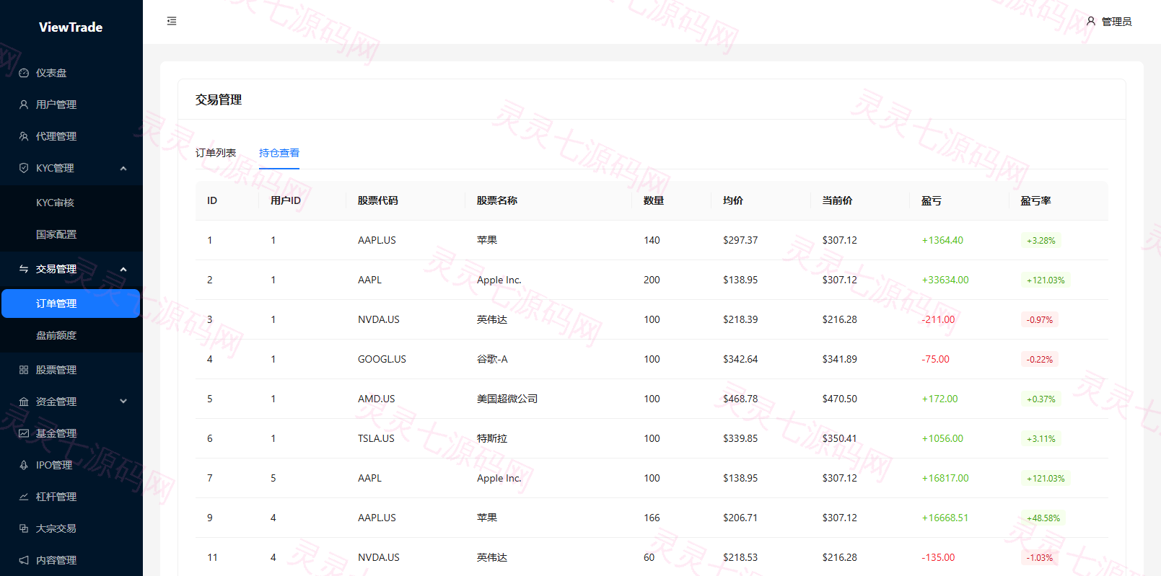The image size is (1161, 576).
Task: Click the dashboard gauge icon
Action: [x=24, y=73]
